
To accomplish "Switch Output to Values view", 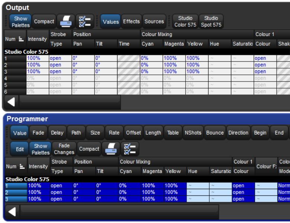I will click(x=110, y=22).
